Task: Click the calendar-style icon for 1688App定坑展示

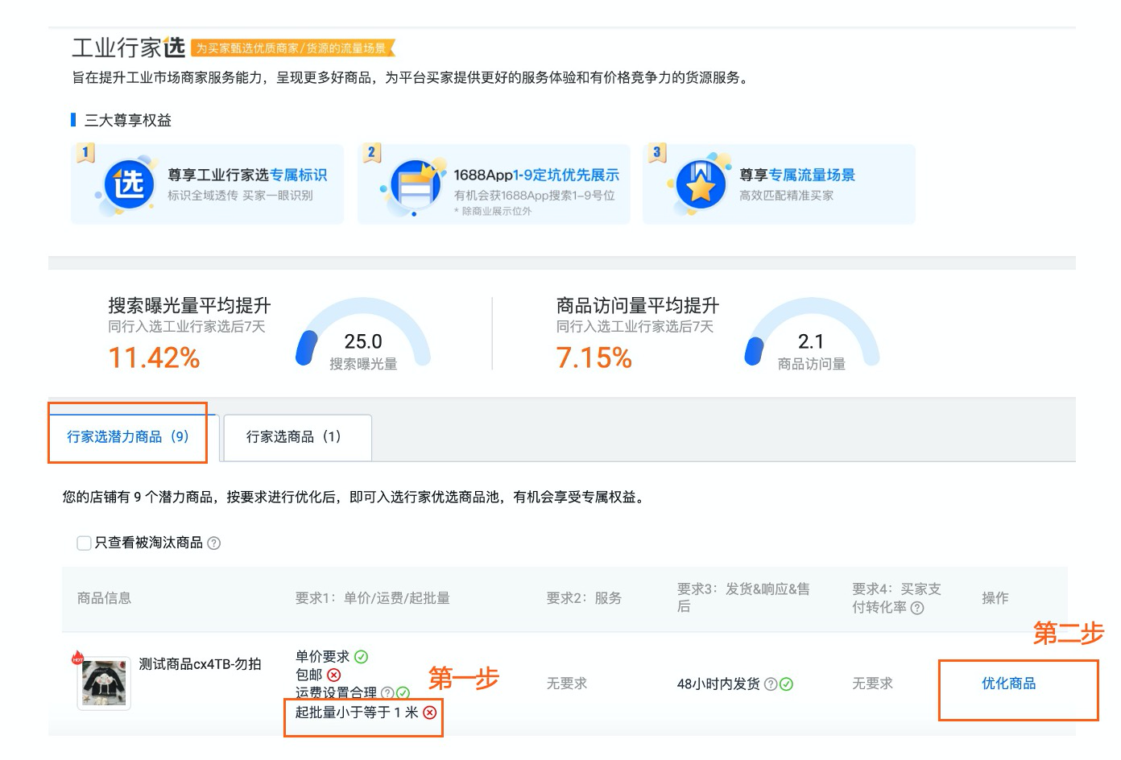Action: pos(415,184)
